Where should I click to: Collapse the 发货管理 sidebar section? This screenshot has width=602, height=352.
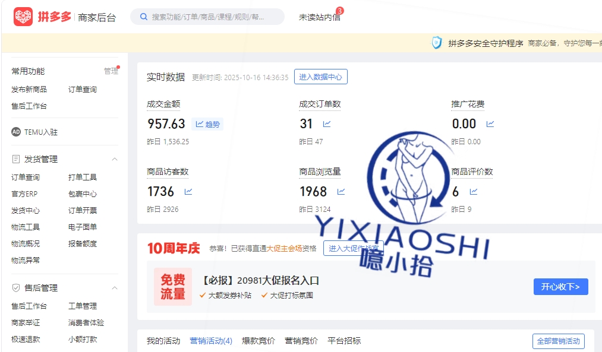[x=115, y=159]
